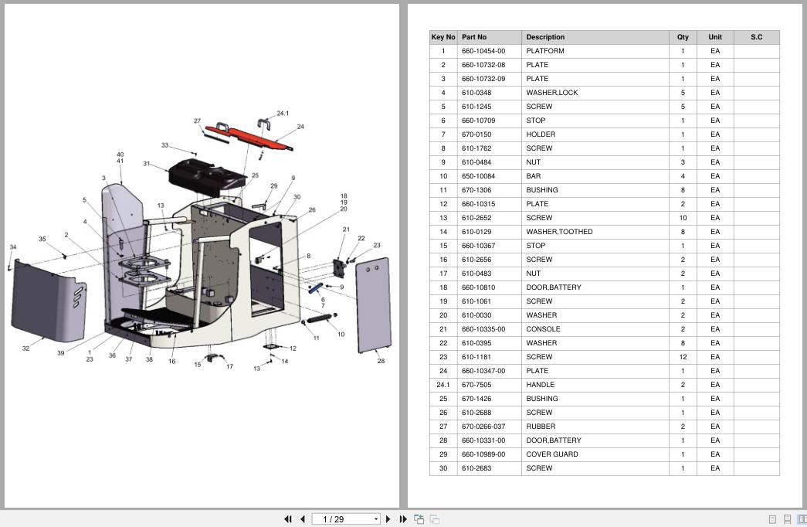
Task: Click callout label 24.1 in the diagram
Action: pyautogui.click(x=283, y=114)
